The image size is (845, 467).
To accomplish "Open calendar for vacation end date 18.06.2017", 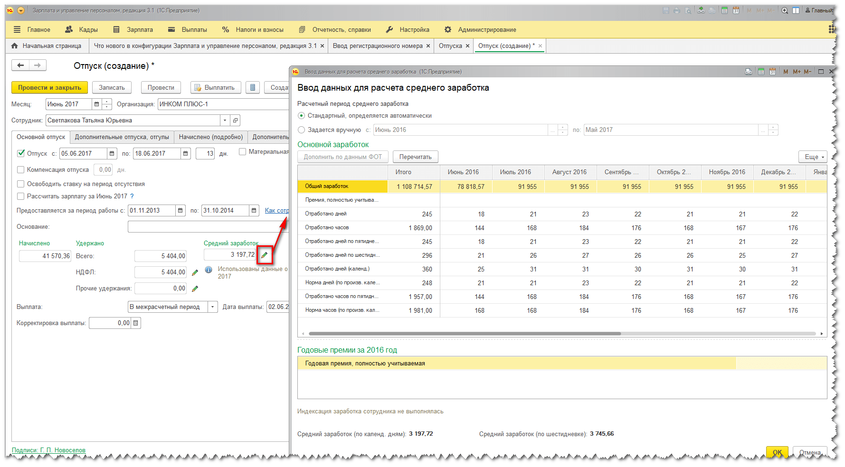I will 186,154.
